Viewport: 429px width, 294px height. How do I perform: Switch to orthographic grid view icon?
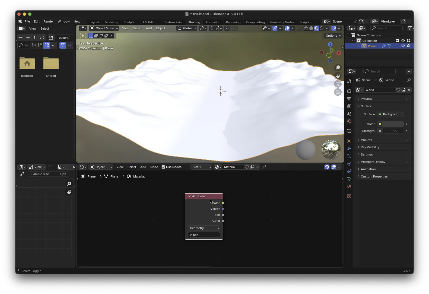click(338, 92)
